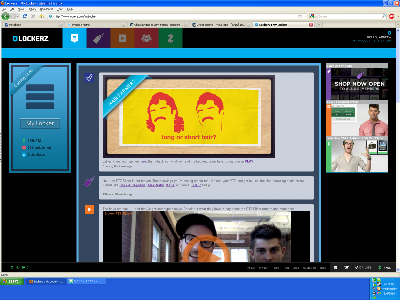Expand the list all tabs dropdown

398,25
